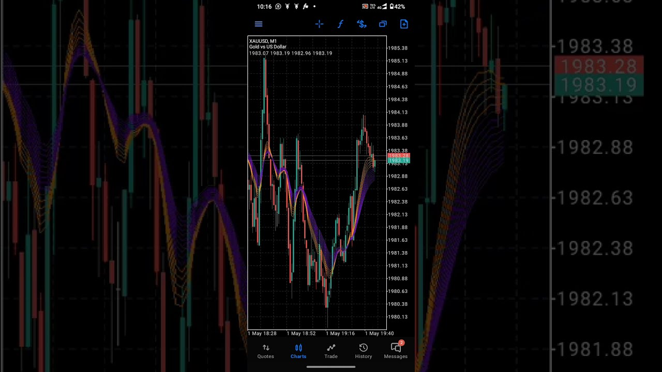The width and height of the screenshot is (662, 372).
Task: Click the 1982.63 price scale value
Action: pos(398,189)
